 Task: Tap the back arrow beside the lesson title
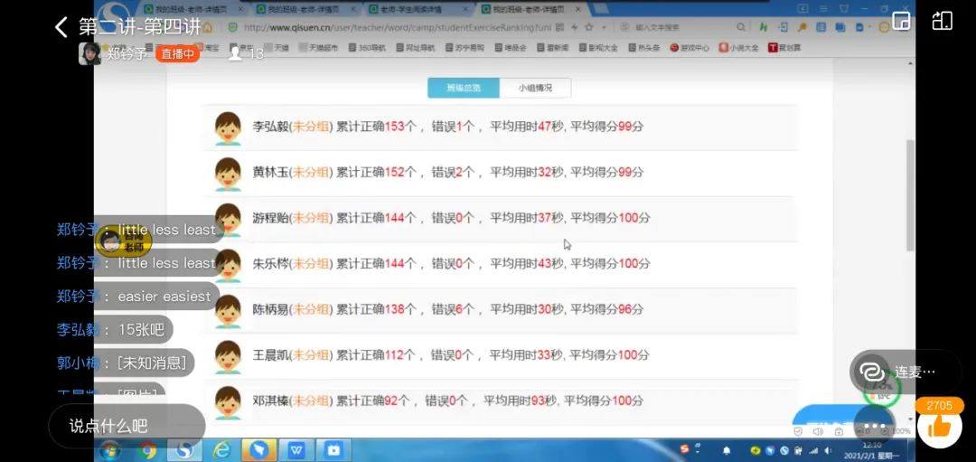61,27
